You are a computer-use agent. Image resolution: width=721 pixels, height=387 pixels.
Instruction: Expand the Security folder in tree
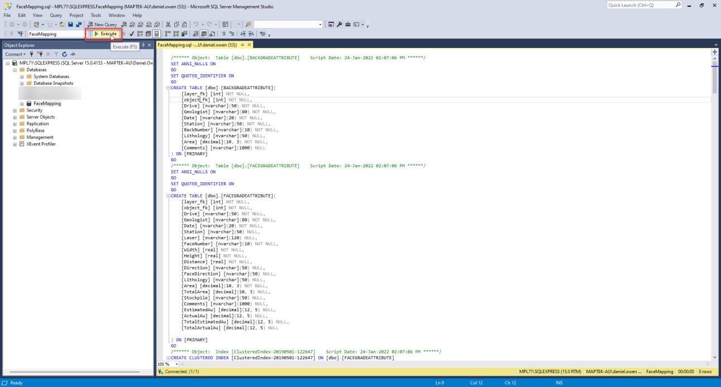tap(15, 110)
